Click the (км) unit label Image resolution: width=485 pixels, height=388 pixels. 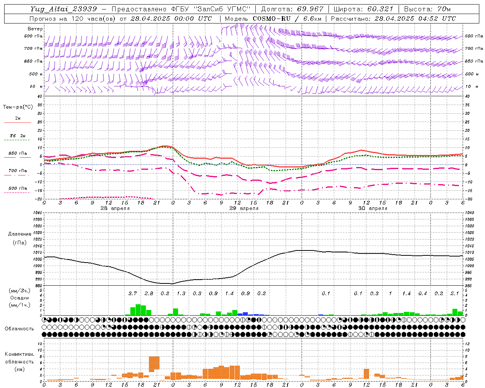click(19, 369)
